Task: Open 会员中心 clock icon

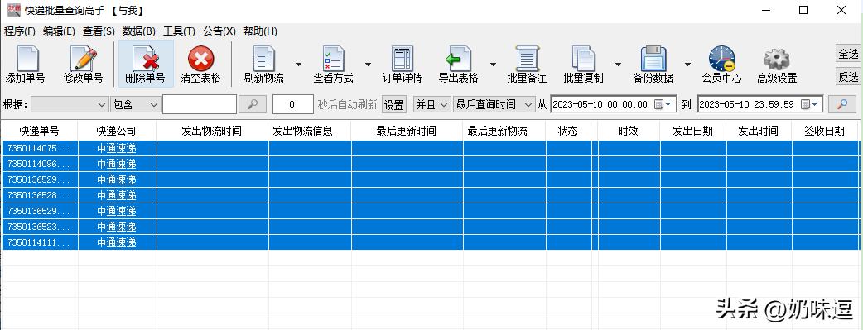Action: coord(721,58)
